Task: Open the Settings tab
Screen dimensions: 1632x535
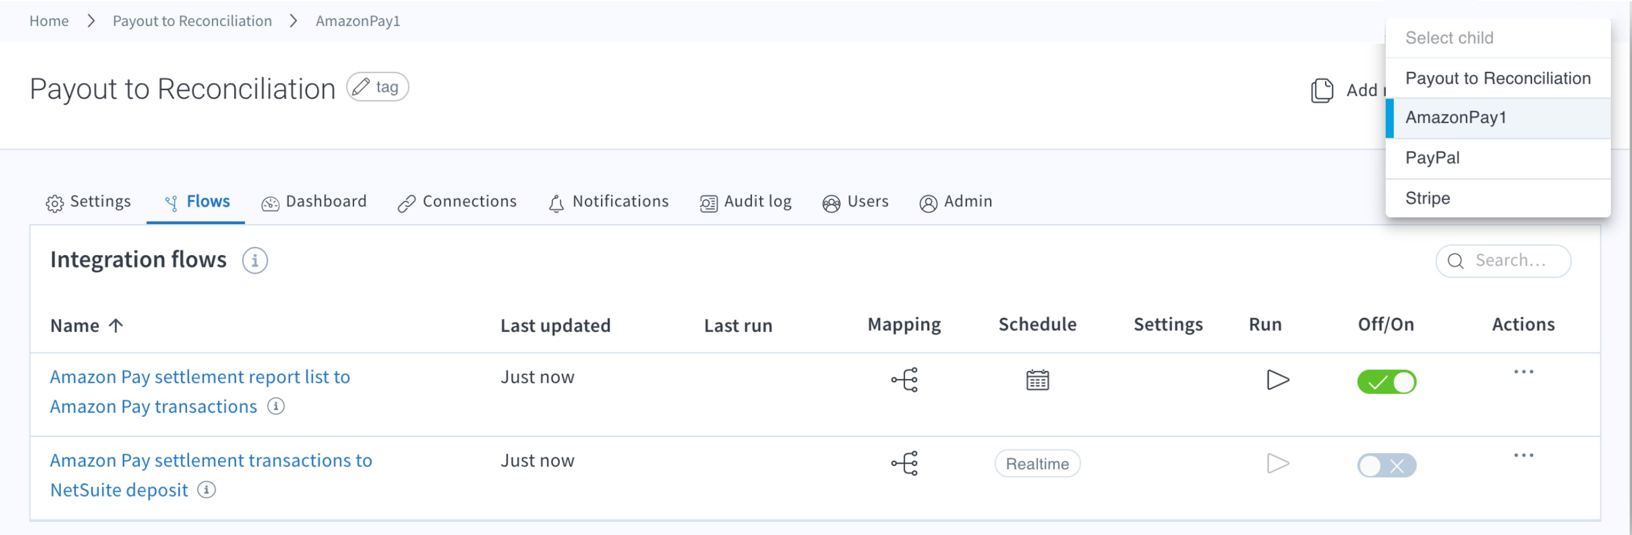Action: point(89,202)
